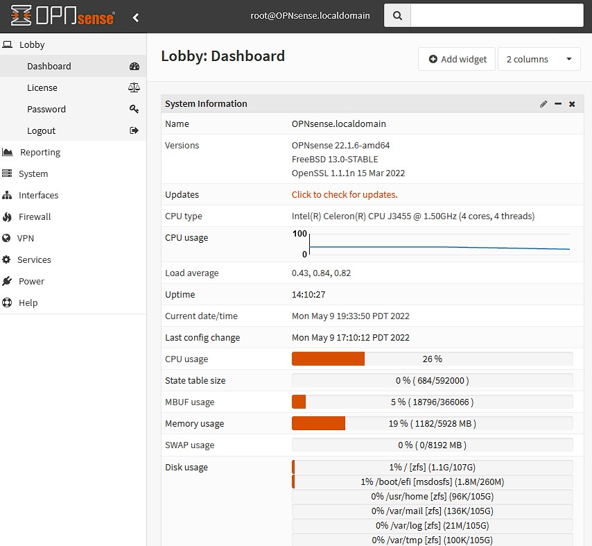Expand the Reporting section
Screen dimensions: 592x546
coord(40,152)
